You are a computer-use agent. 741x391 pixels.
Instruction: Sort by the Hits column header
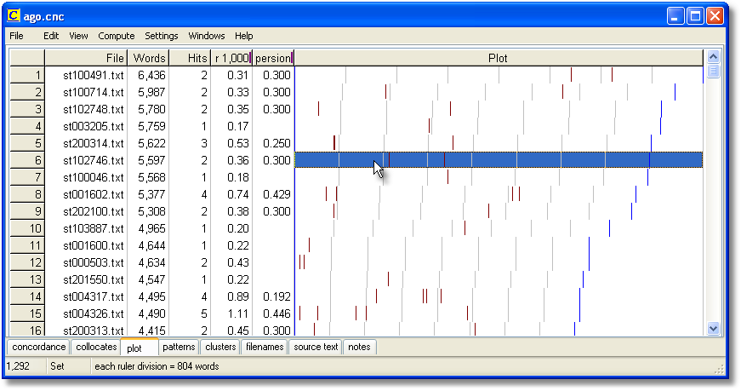[x=190, y=58]
